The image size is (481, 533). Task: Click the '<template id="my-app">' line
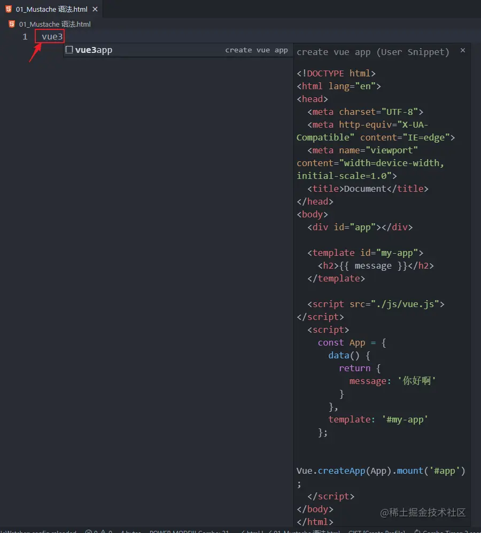point(366,253)
